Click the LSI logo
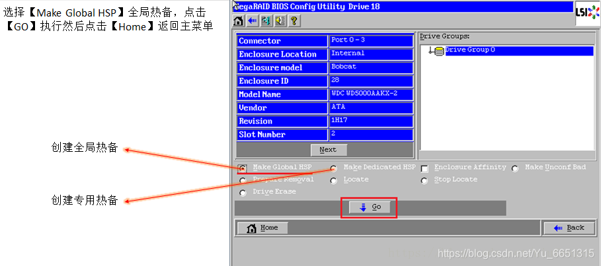601x266 pixels. (x=588, y=13)
